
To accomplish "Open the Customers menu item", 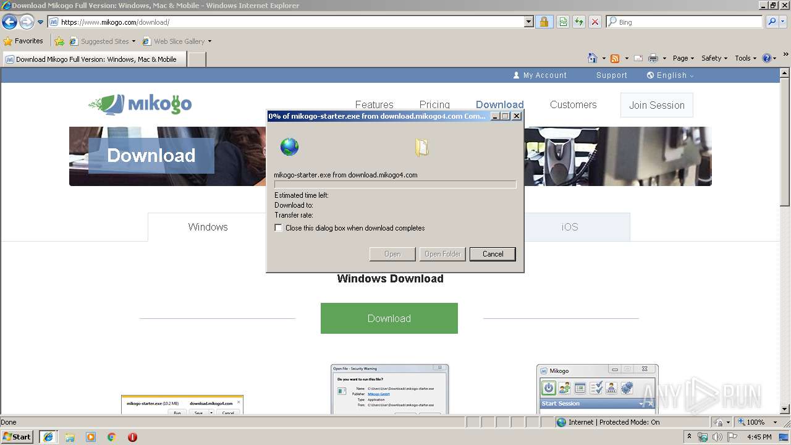I will click(x=573, y=104).
